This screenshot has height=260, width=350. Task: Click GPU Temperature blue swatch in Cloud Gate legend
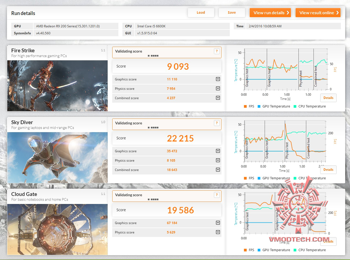click(259, 250)
